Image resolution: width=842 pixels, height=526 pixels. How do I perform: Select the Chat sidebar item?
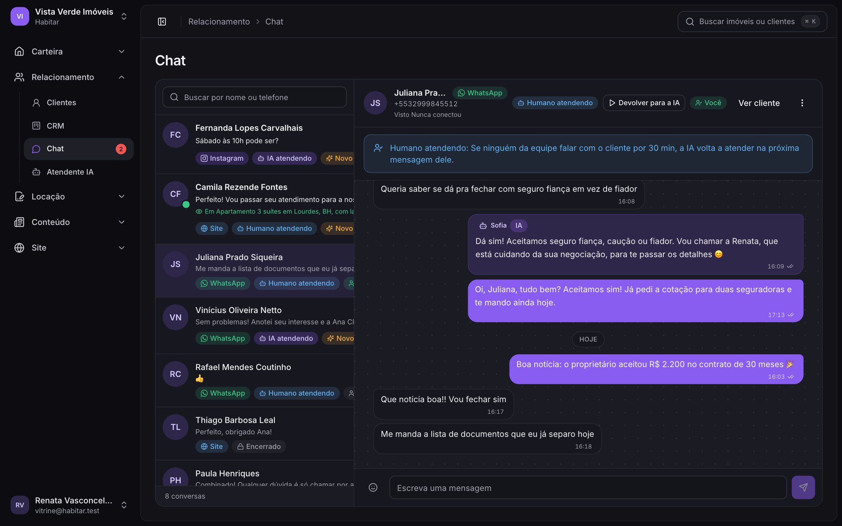[x=79, y=149]
